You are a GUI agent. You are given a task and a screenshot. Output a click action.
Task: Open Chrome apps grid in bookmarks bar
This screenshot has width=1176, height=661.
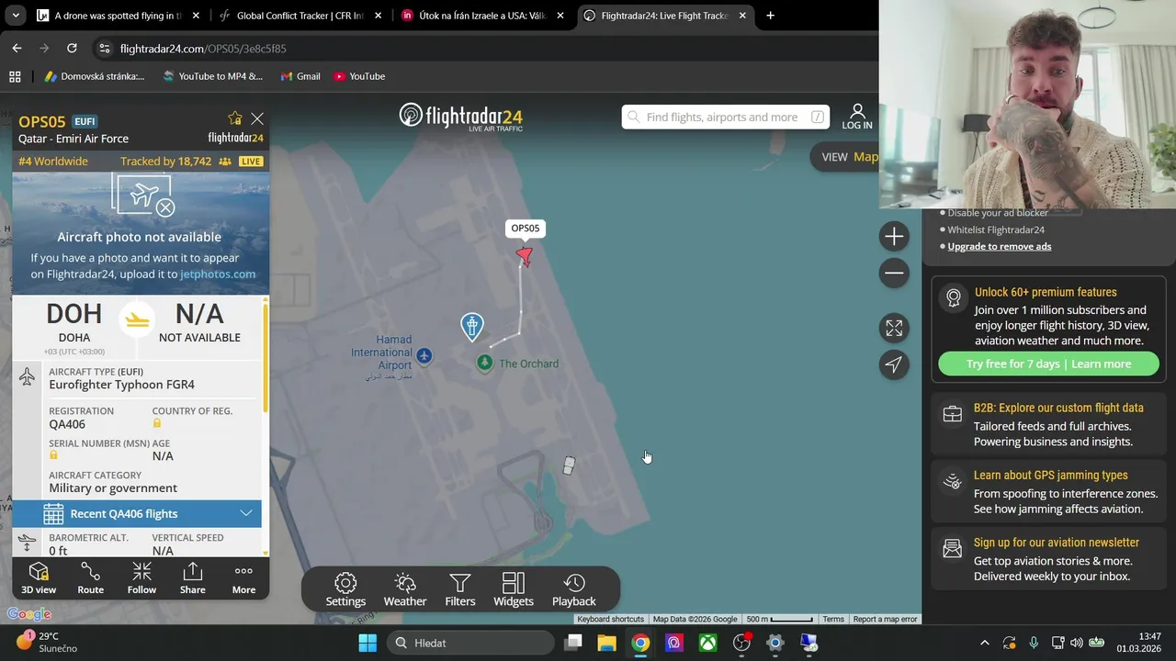click(x=15, y=76)
